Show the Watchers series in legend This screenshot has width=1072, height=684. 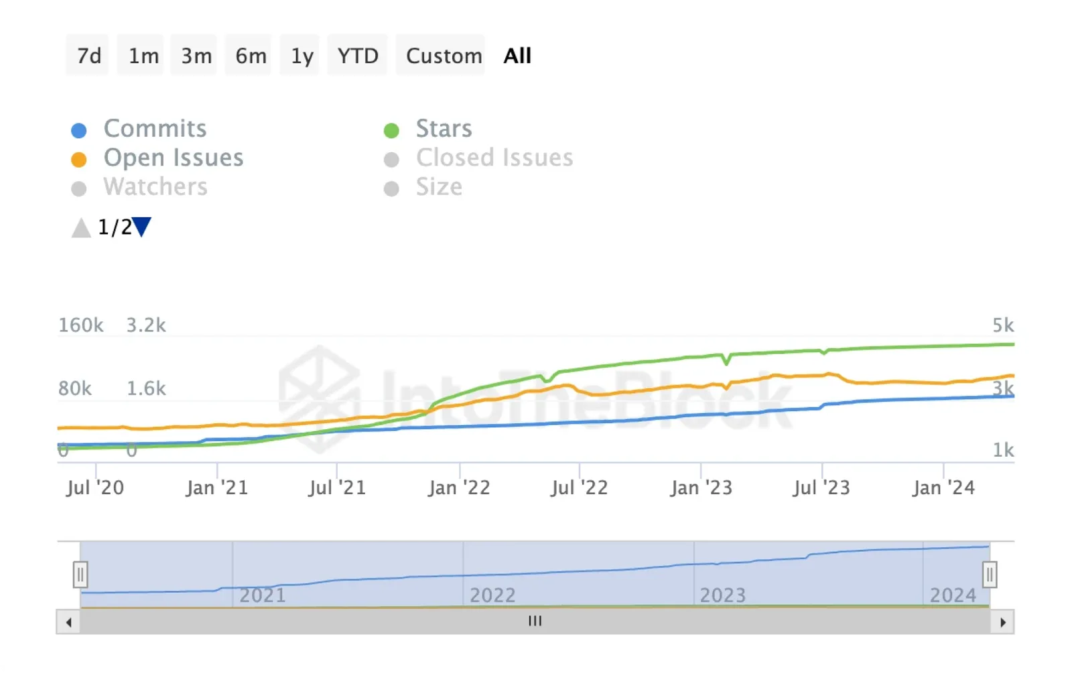(x=155, y=187)
